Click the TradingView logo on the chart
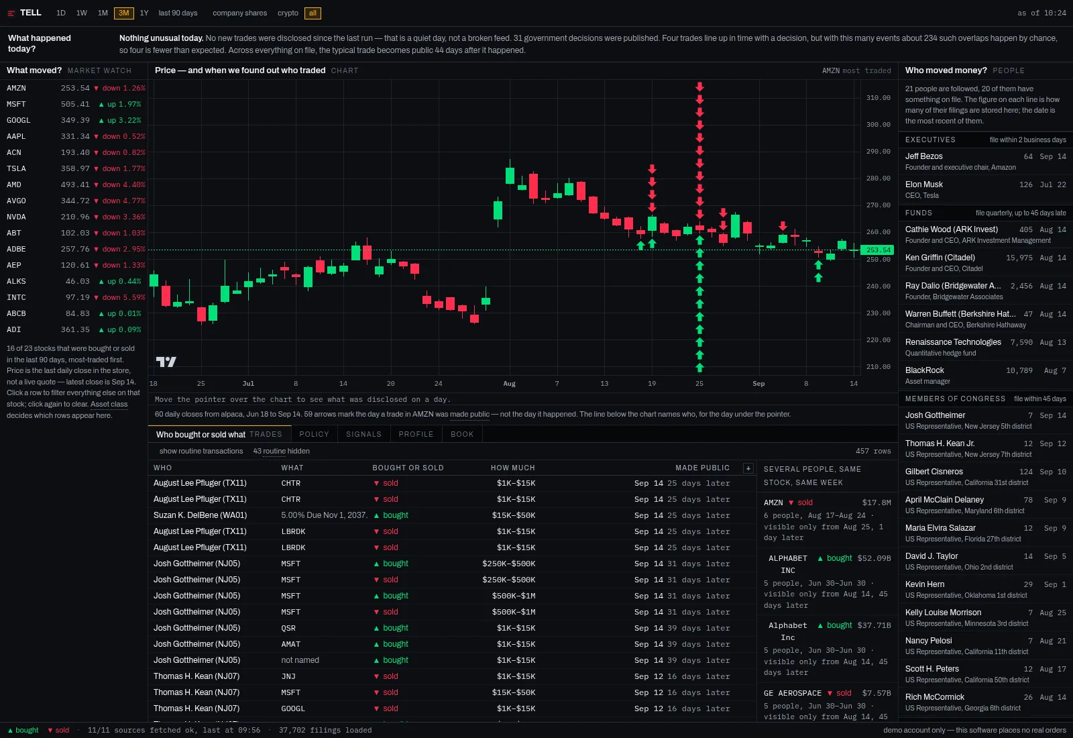1073x738 pixels. [166, 362]
